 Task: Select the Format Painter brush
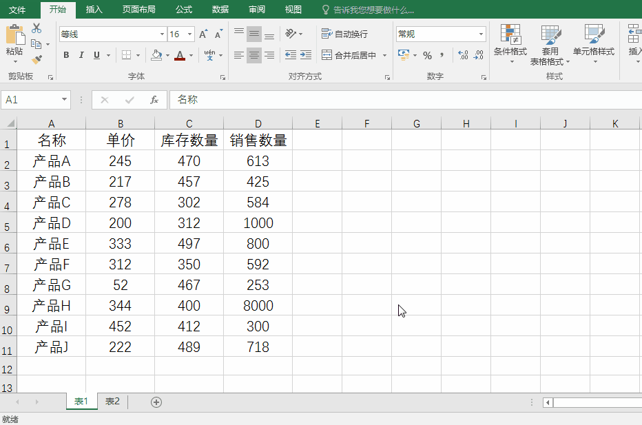37,60
